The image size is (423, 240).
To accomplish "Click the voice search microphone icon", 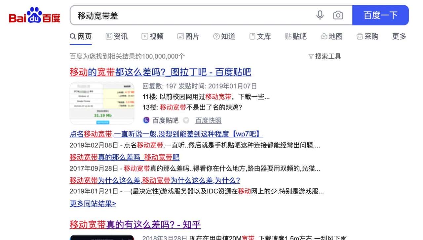I will coord(320,15).
